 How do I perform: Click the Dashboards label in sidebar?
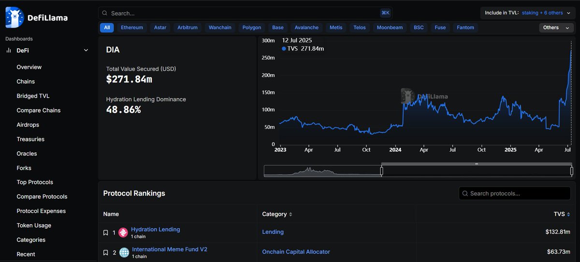coord(19,39)
